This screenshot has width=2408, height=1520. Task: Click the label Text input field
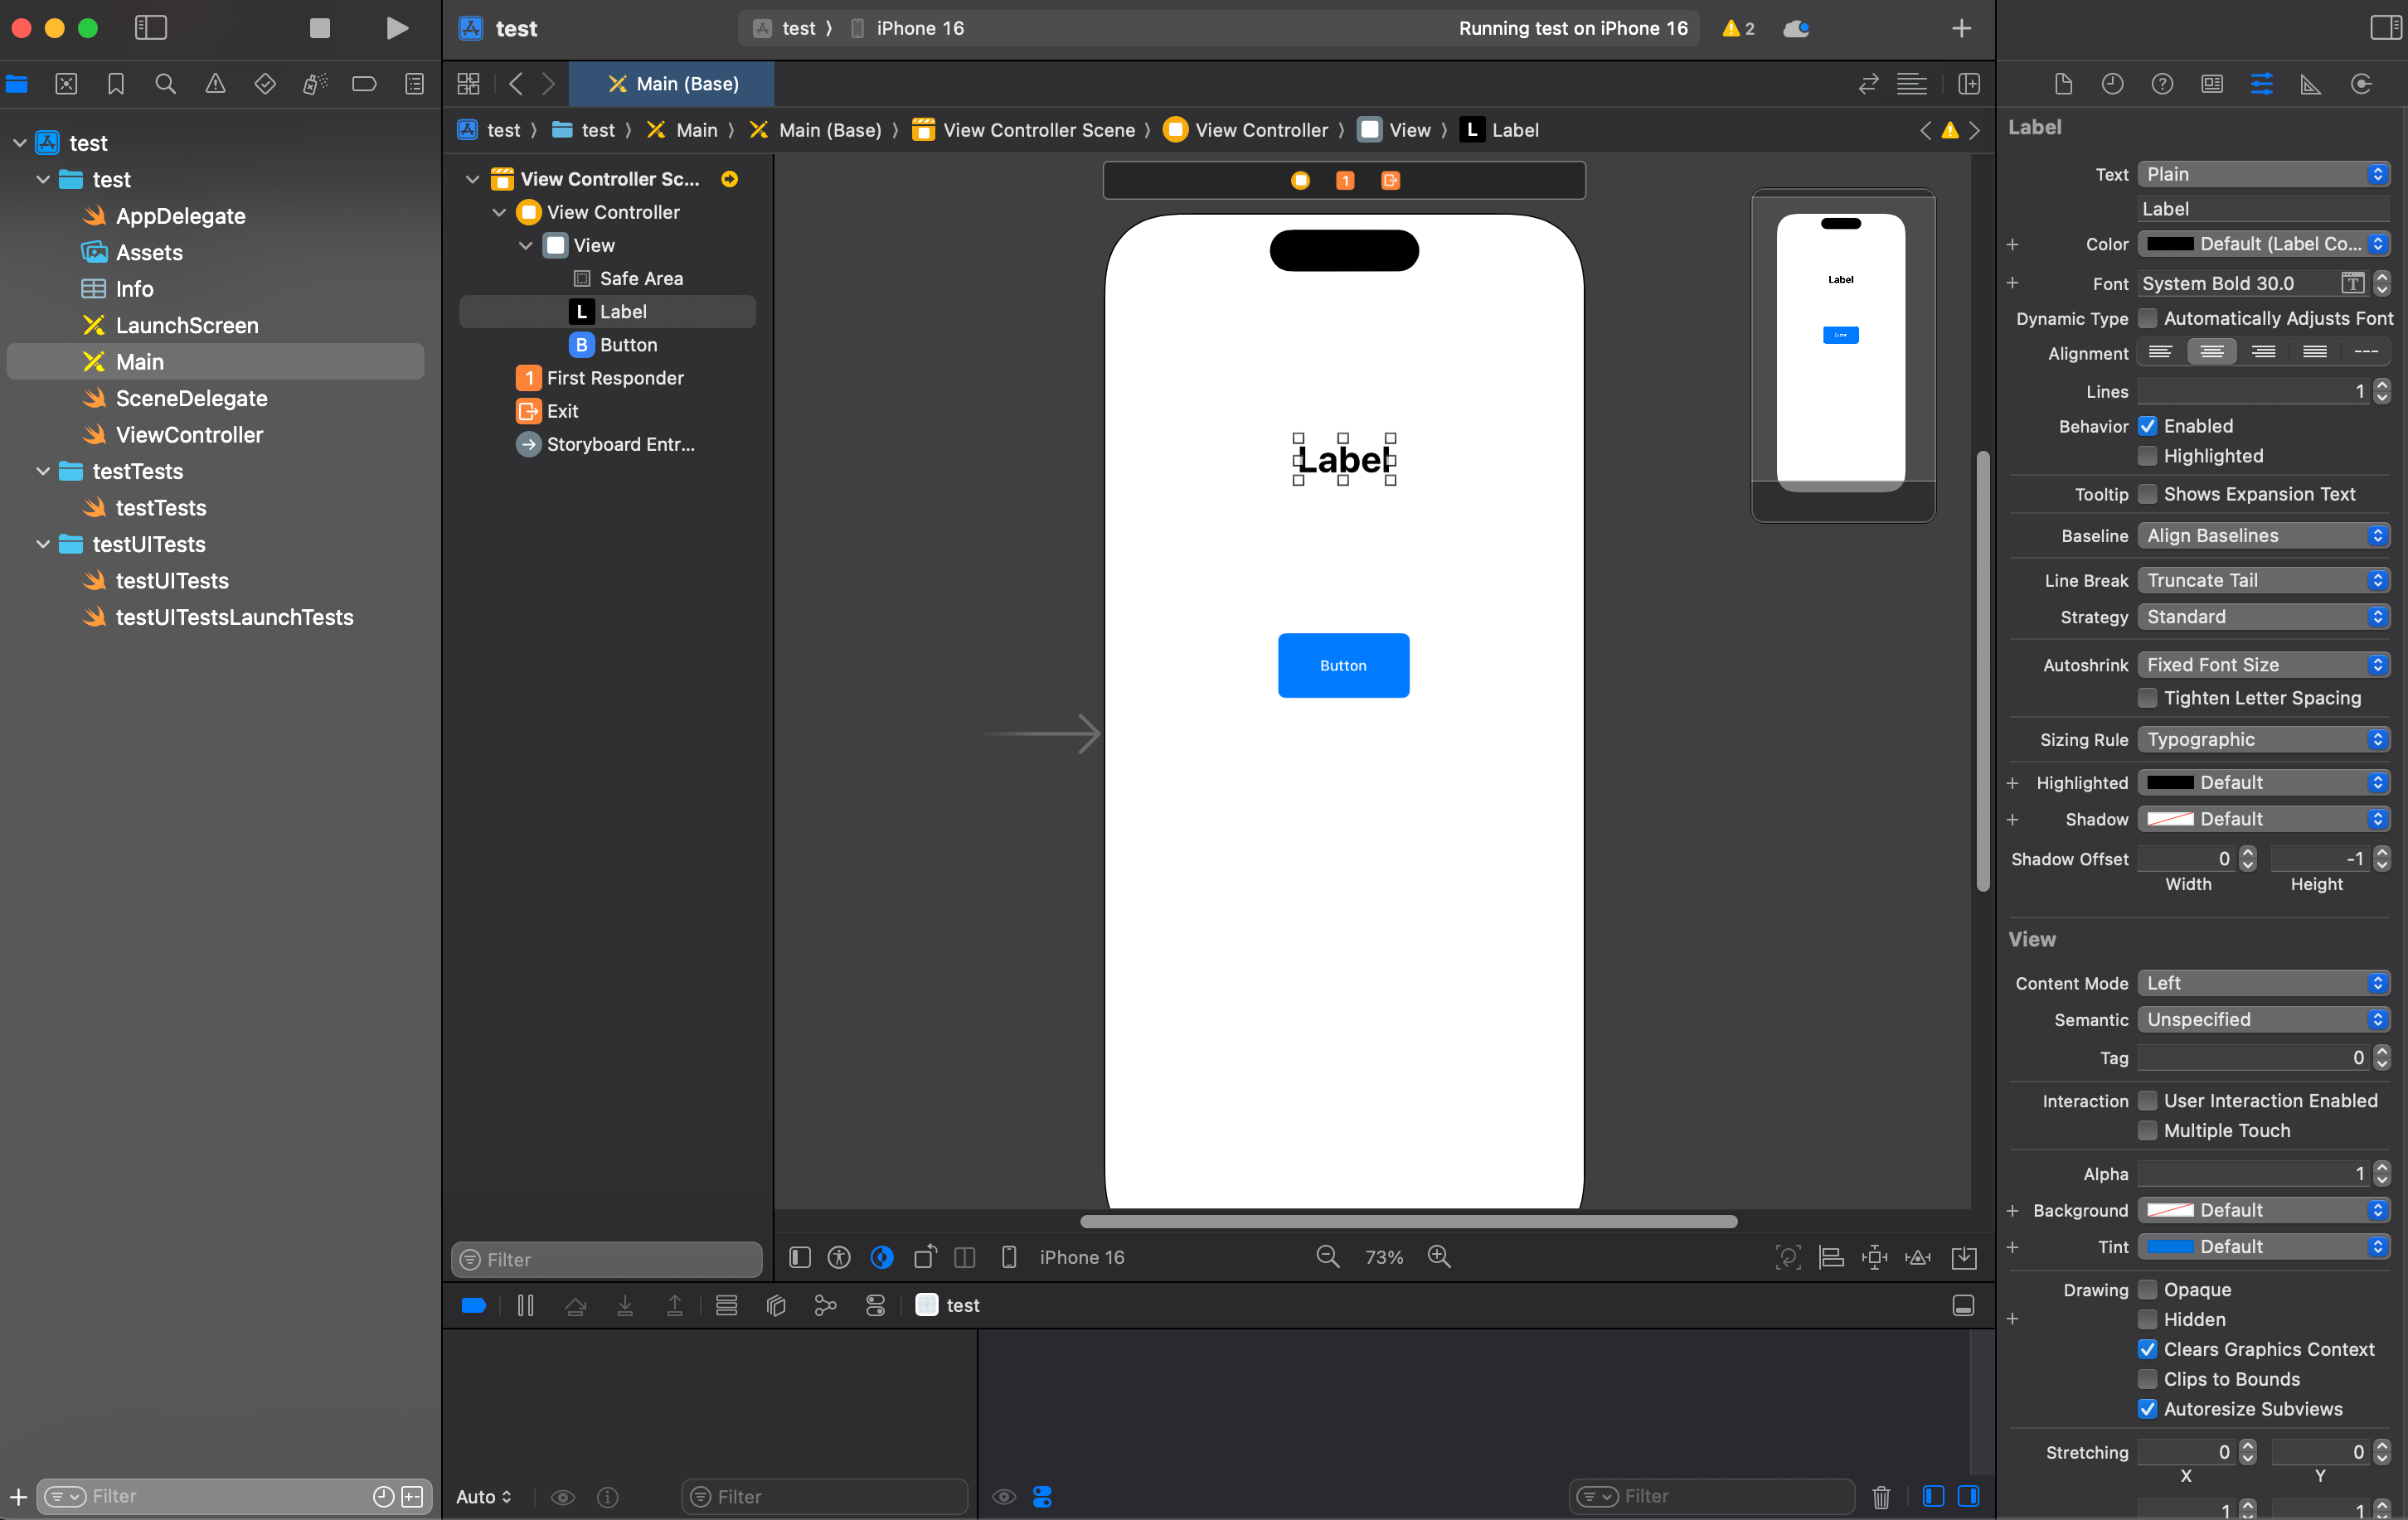[x=2263, y=209]
